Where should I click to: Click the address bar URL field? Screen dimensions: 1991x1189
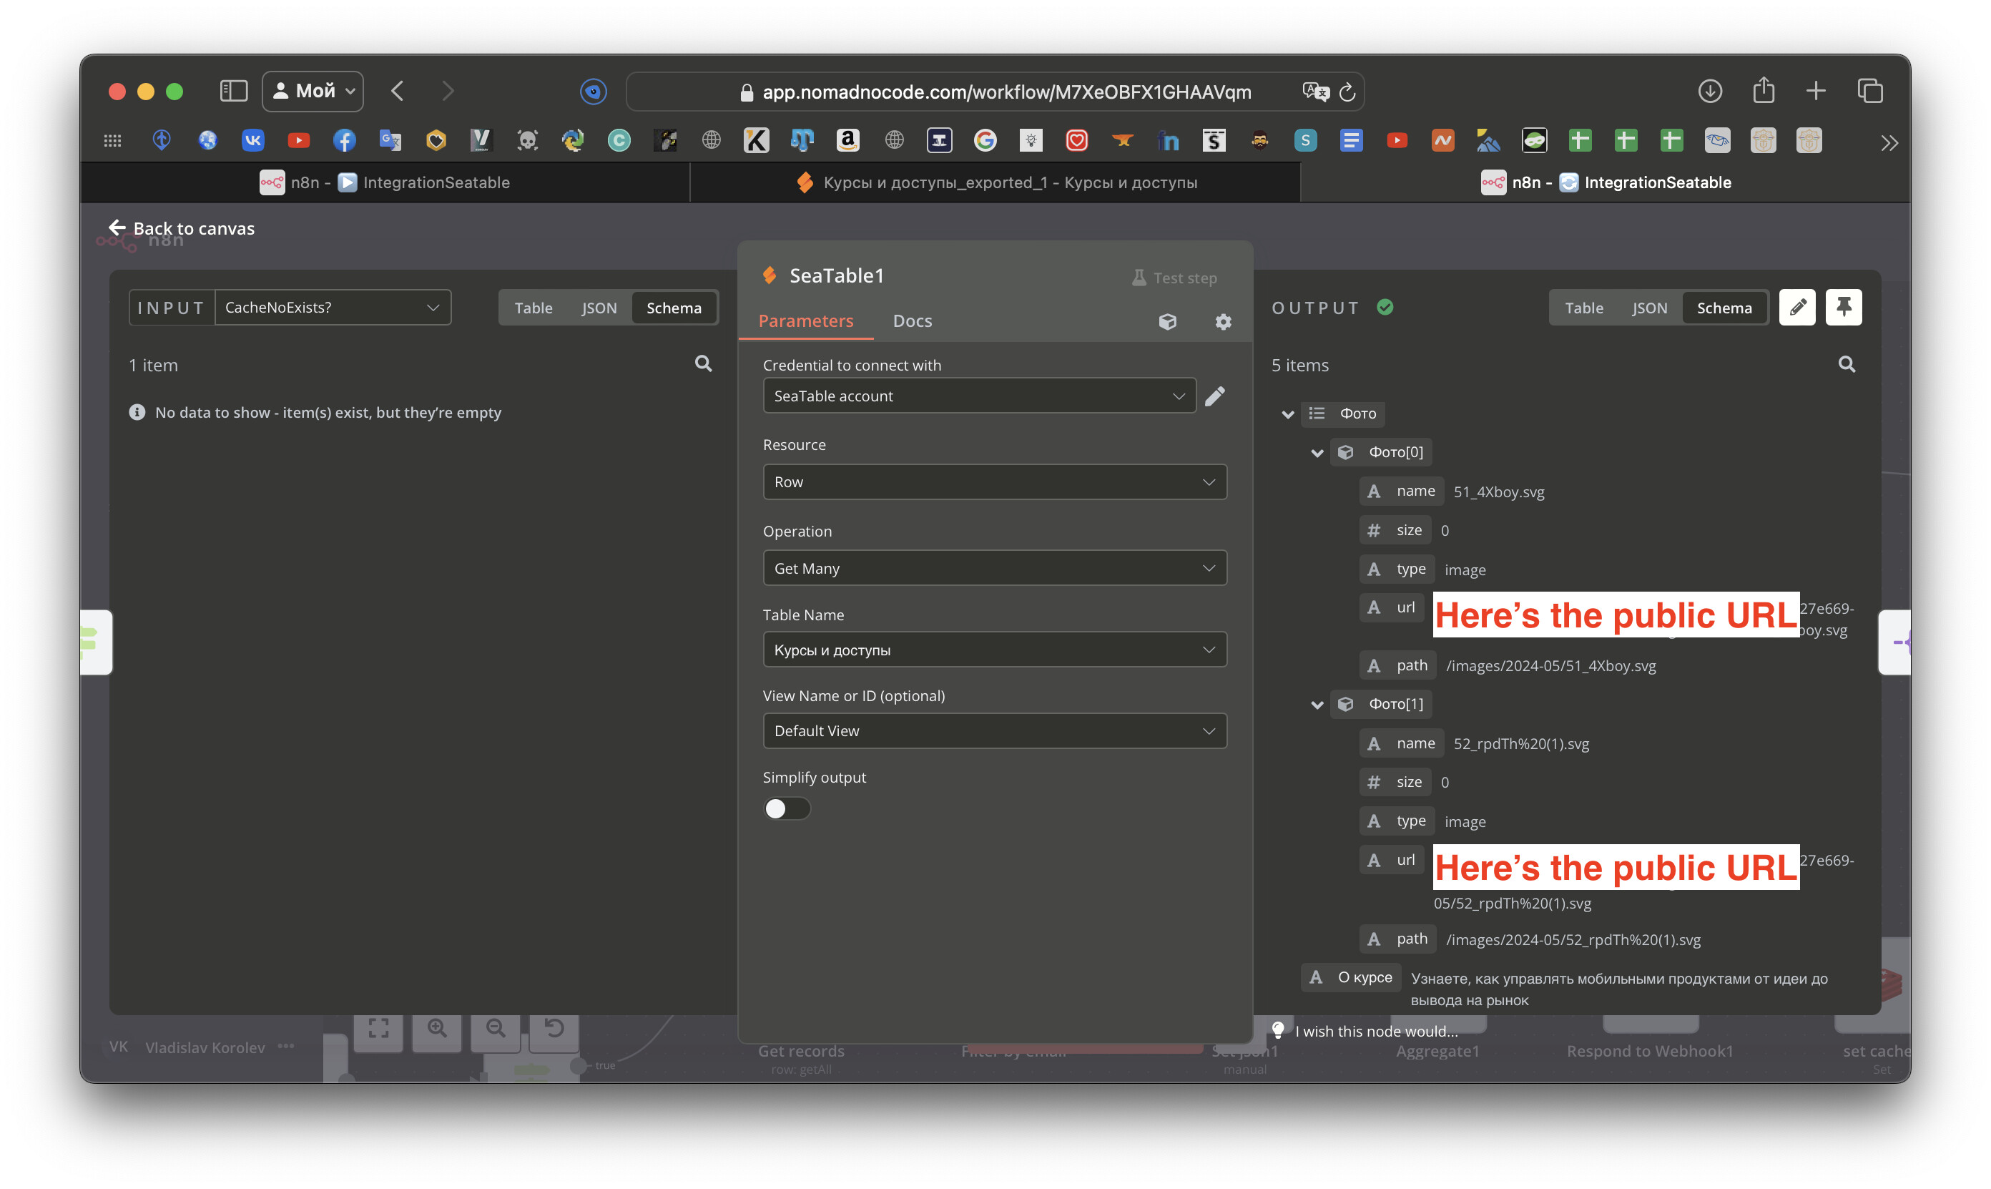[995, 92]
